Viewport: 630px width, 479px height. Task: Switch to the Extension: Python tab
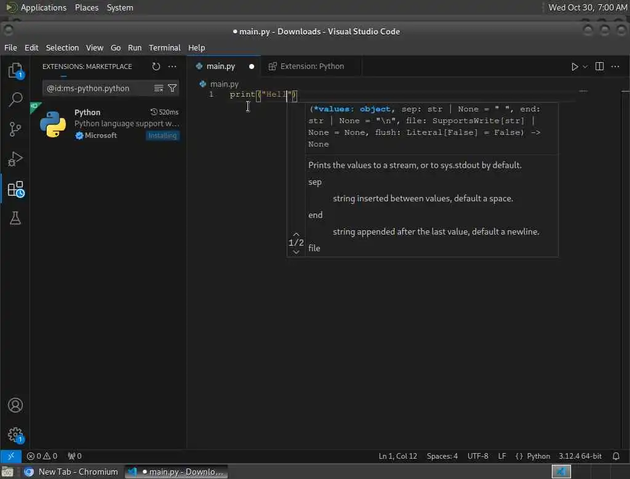tap(312, 66)
